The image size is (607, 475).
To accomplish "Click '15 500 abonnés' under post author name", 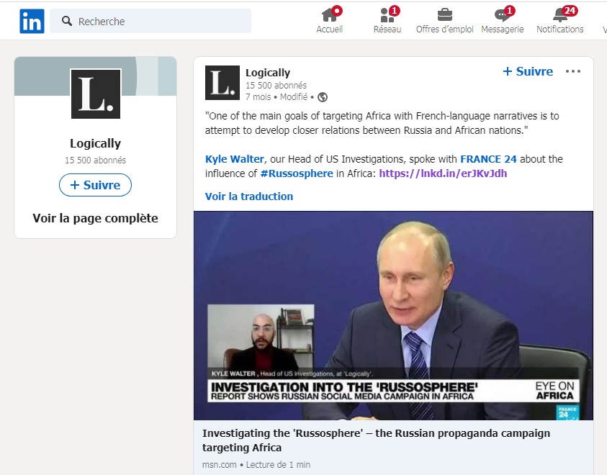I will 276,85.
